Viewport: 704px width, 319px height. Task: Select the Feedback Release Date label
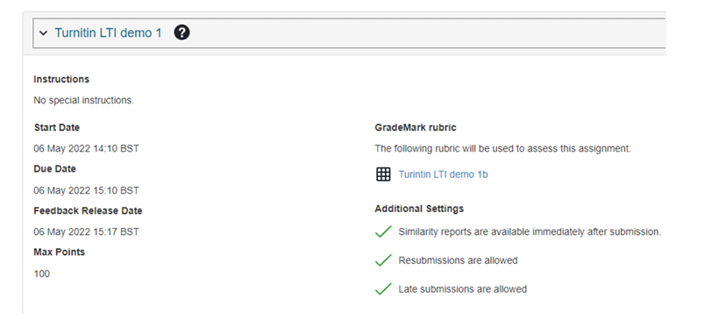coord(88,211)
